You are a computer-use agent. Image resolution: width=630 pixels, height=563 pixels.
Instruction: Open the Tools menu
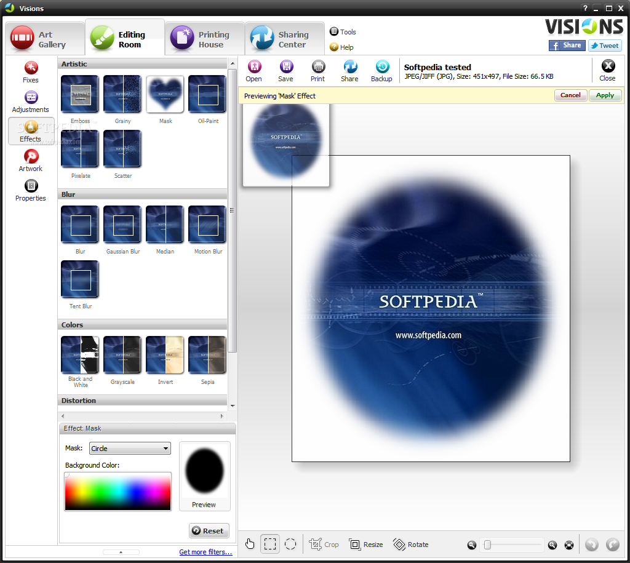click(x=343, y=32)
